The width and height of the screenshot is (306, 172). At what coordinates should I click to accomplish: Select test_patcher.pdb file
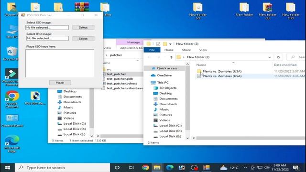(x=120, y=79)
